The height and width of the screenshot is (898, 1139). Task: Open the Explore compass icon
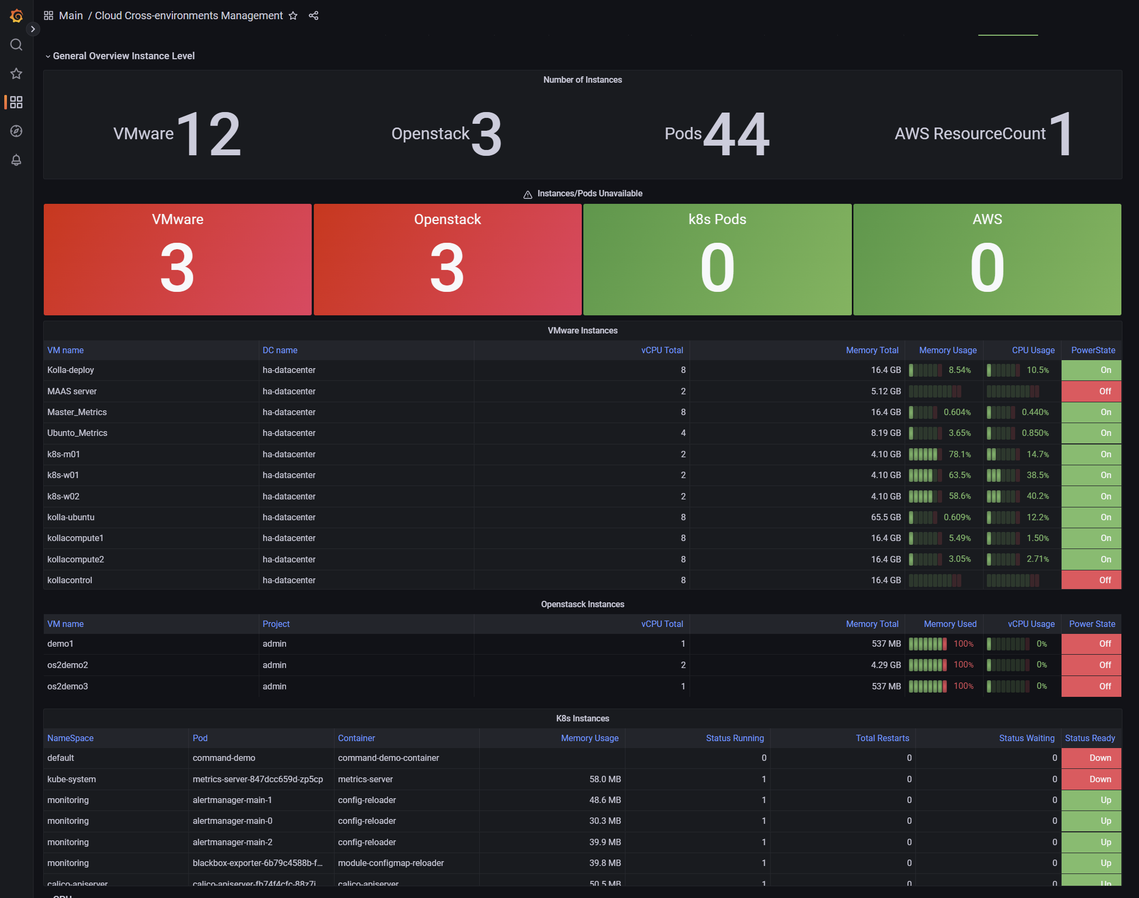[17, 131]
